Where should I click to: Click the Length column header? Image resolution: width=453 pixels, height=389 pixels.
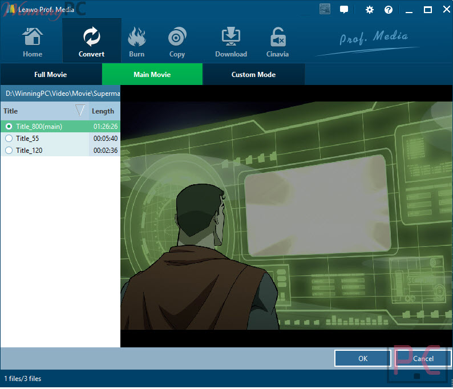tap(104, 111)
